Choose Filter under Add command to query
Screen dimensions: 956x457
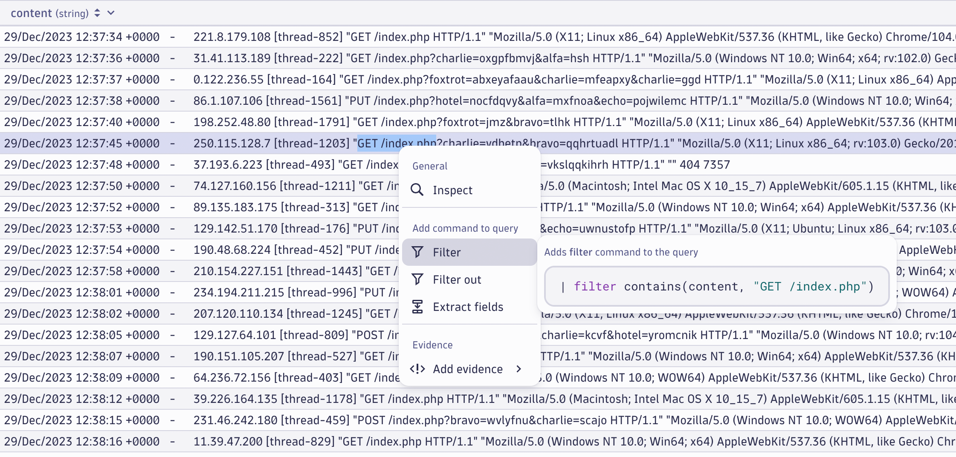[446, 252]
